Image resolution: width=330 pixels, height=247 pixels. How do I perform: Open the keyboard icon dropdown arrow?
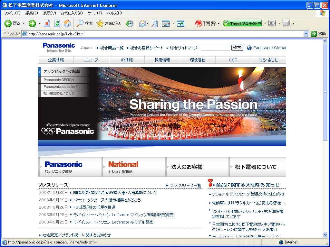click(293, 23)
